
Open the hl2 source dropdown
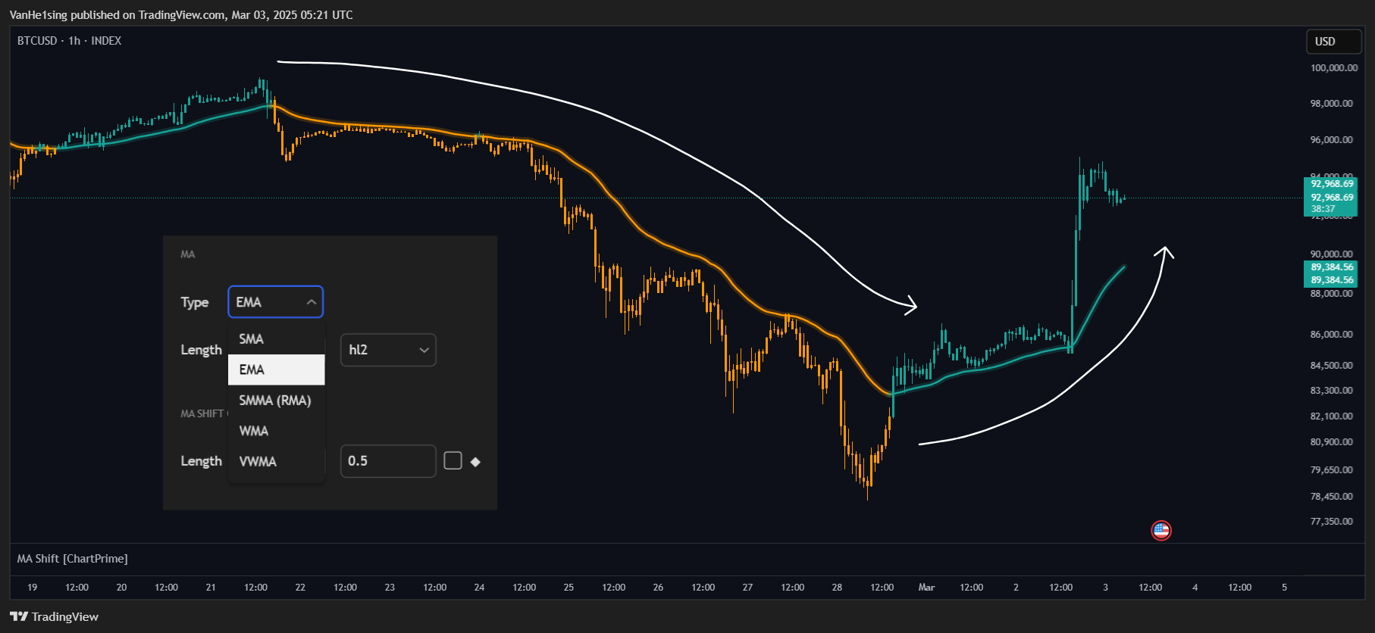[388, 350]
